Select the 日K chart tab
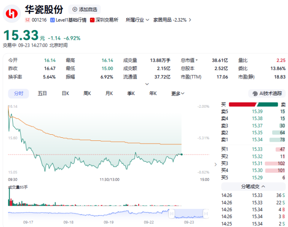 tap(65, 93)
